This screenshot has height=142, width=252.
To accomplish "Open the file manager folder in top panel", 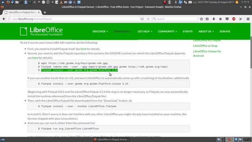I will point(17,2).
